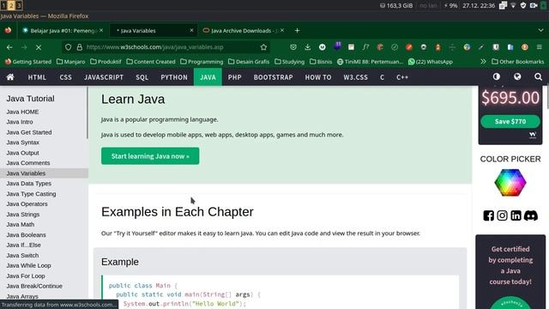Open the Produktif bookmarks folder
The width and height of the screenshot is (549, 309).
[106, 62]
